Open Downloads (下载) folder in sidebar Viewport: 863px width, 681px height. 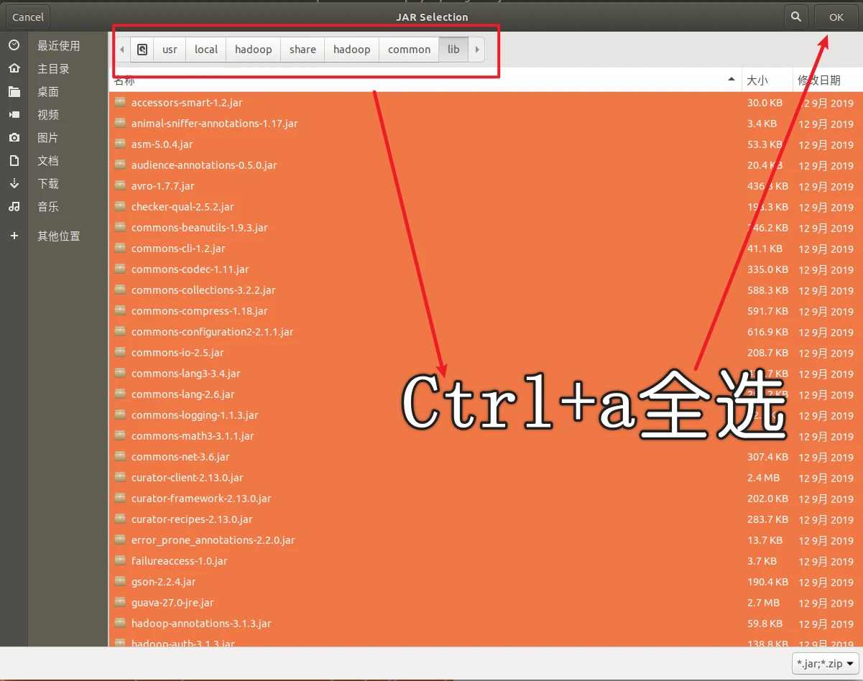tap(48, 184)
